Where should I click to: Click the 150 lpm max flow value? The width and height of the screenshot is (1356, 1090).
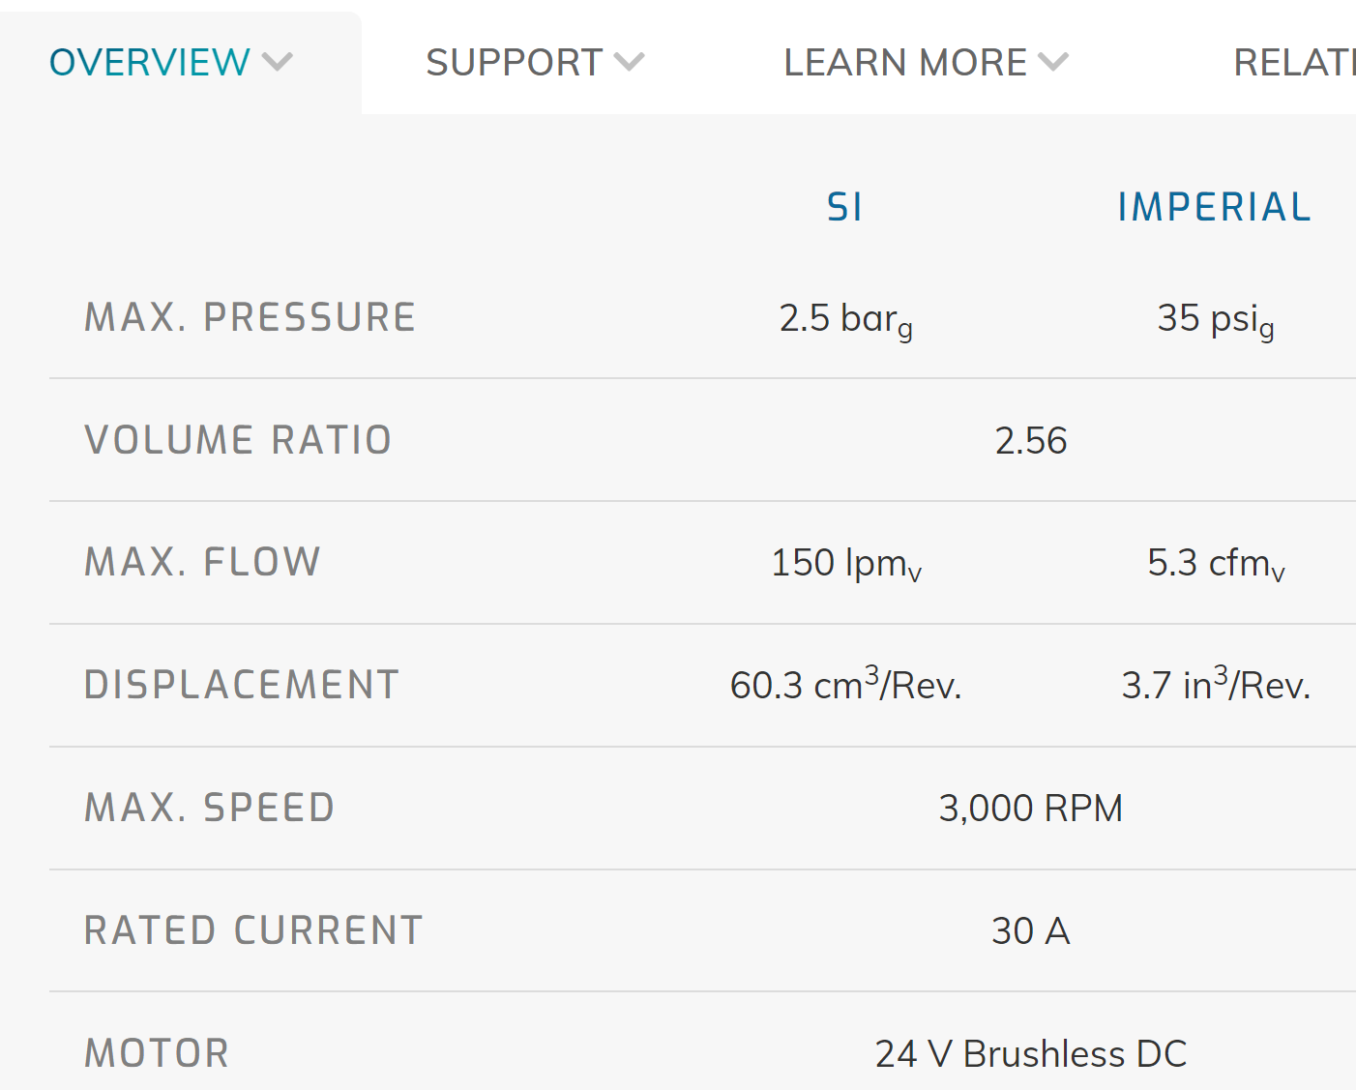point(846,564)
